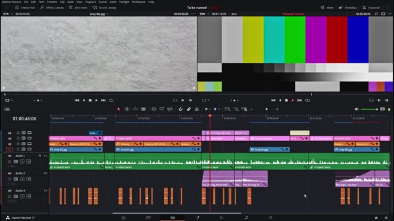Switch to the Fairlight page music-note icon

(246, 218)
